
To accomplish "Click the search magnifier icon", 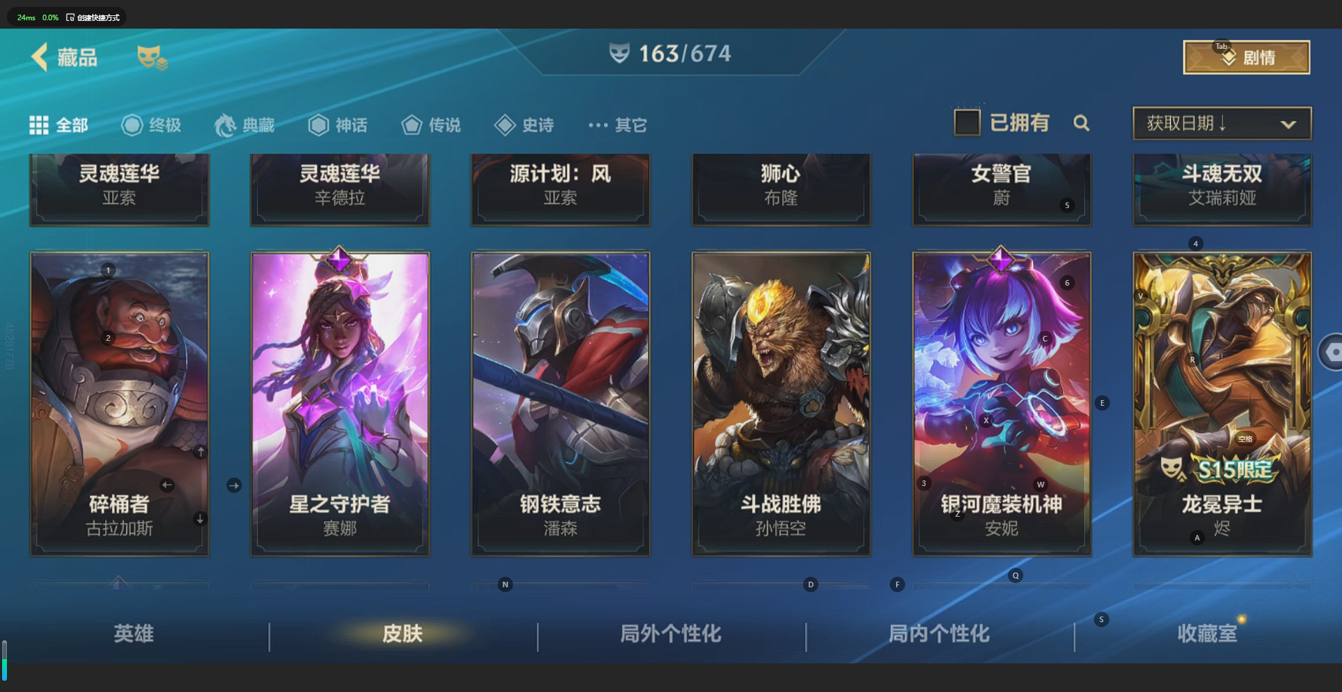I will (x=1081, y=124).
